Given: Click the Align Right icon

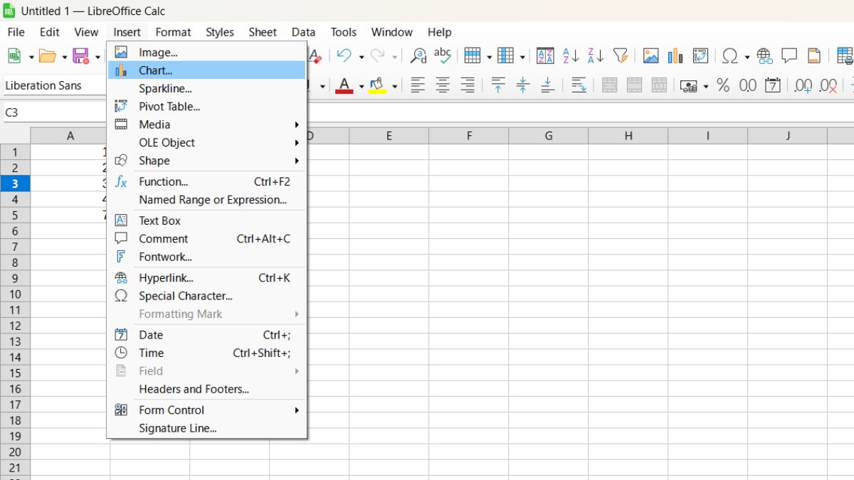Looking at the screenshot, I should [x=468, y=85].
